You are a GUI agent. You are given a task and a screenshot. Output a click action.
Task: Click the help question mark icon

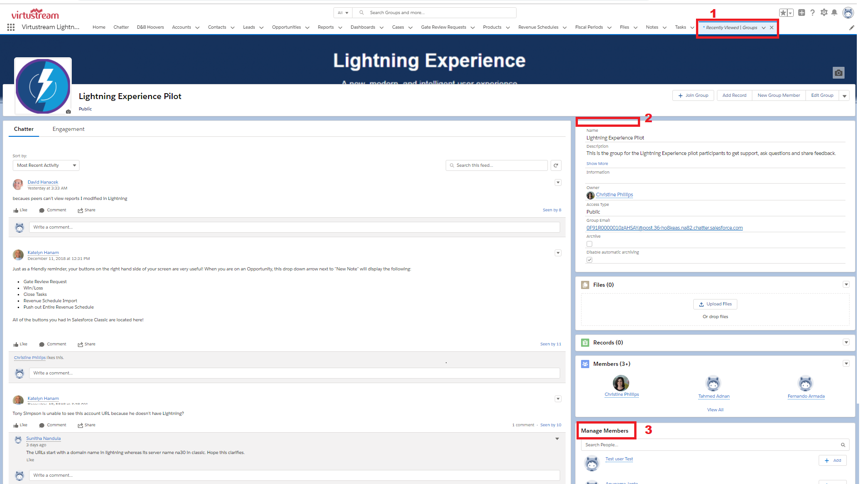pos(812,13)
